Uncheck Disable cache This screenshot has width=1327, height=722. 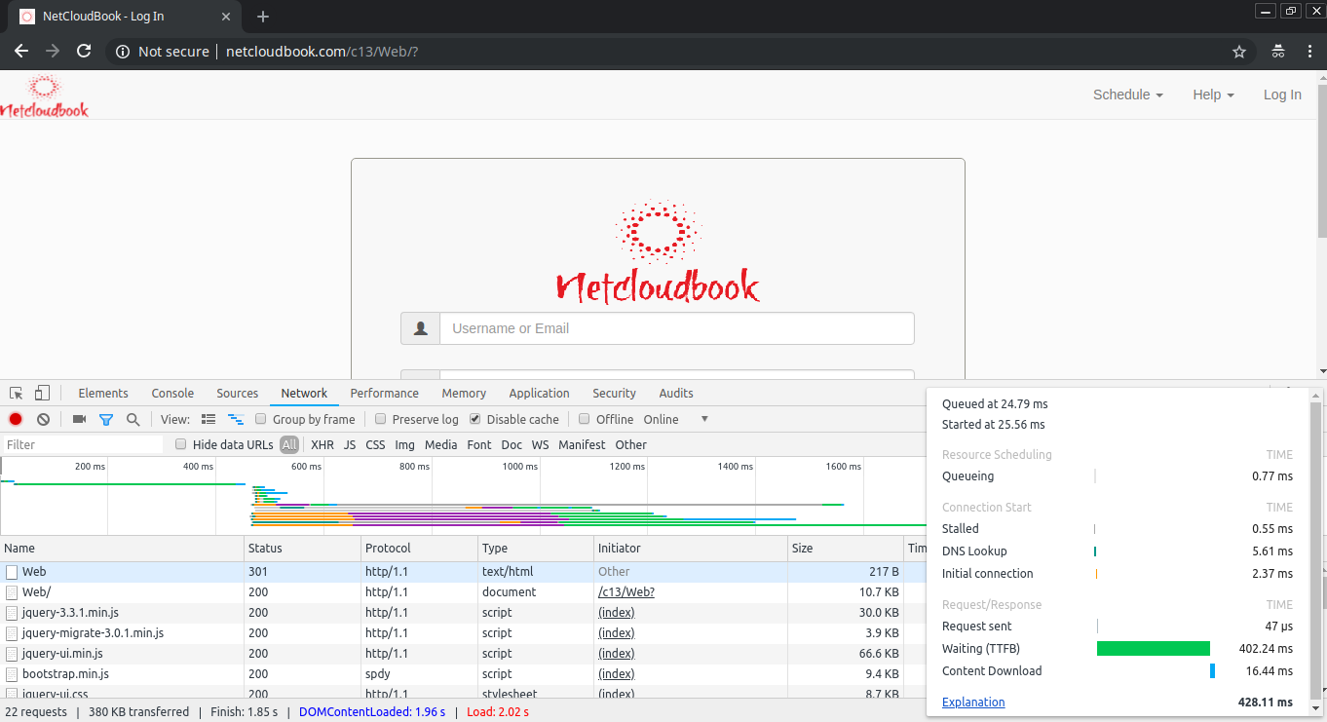coord(475,419)
